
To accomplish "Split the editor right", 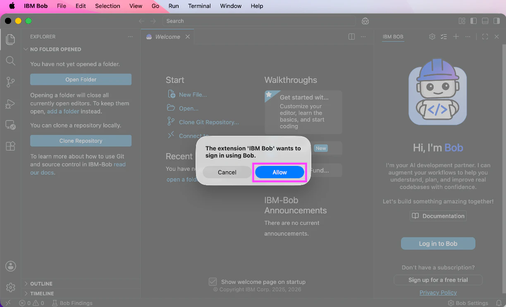I will coord(352,37).
